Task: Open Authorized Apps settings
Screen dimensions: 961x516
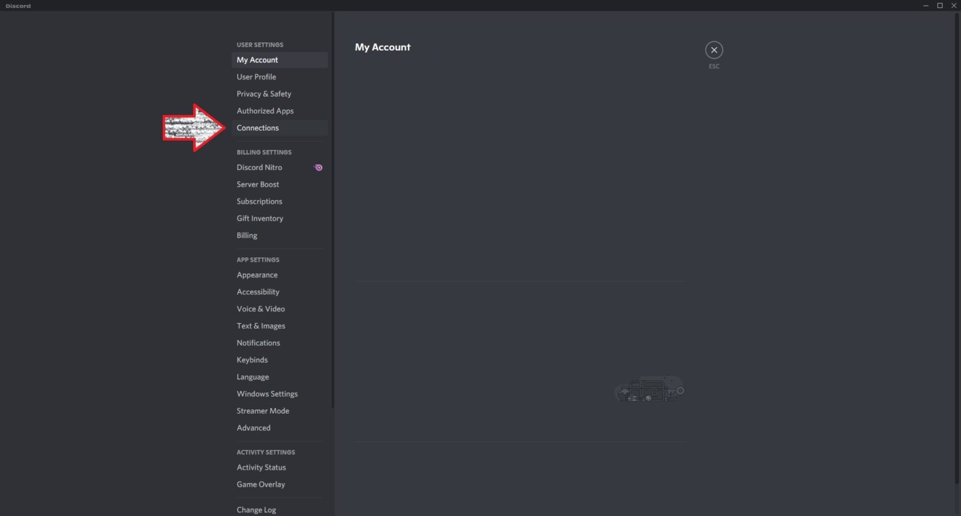Action: [265, 111]
